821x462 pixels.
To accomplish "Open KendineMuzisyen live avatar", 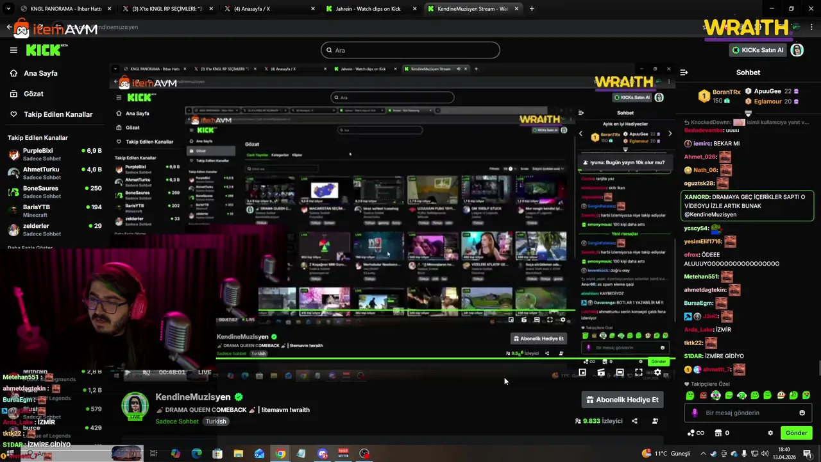I will pyautogui.click(x=135, y=406).
